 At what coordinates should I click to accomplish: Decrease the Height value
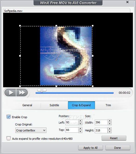coord(110,132)
